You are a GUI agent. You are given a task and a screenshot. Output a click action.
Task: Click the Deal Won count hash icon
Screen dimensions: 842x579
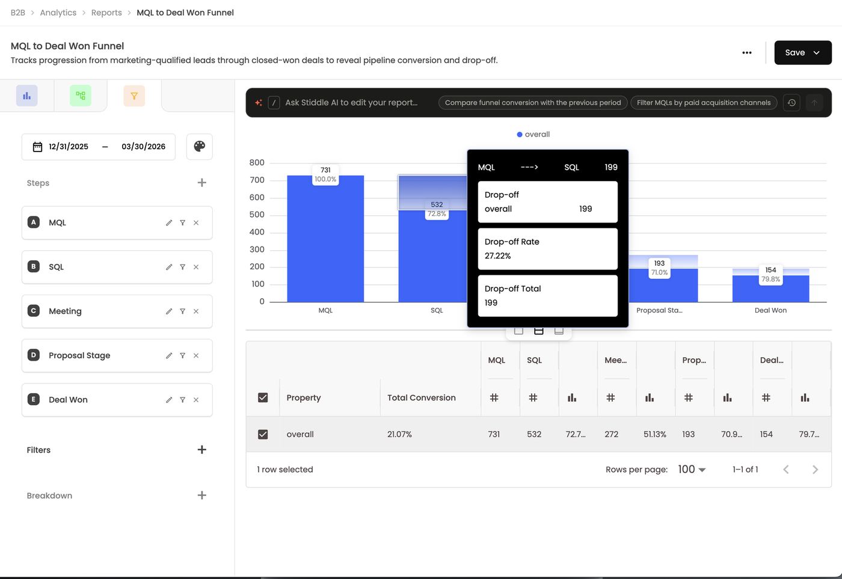tap(766, 397)
